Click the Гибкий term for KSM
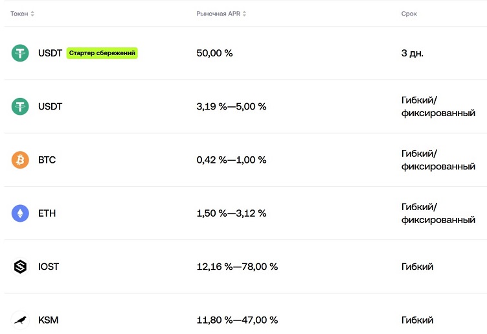Image resolution: width=487 pixels, height=334 pixels. [x=417, y=320]
